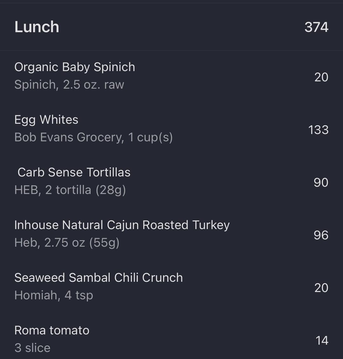
Task: Tap the Spinich 2.5 oz. raw serving text
Action: pos(69,85)
